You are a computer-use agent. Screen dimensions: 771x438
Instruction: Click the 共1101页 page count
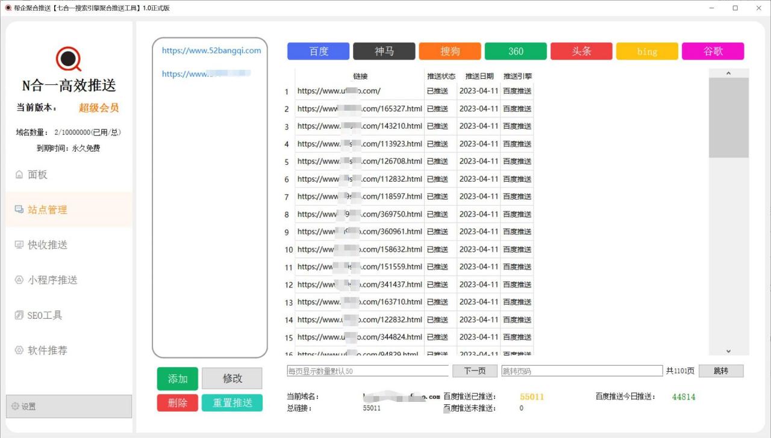click(680, 371)
